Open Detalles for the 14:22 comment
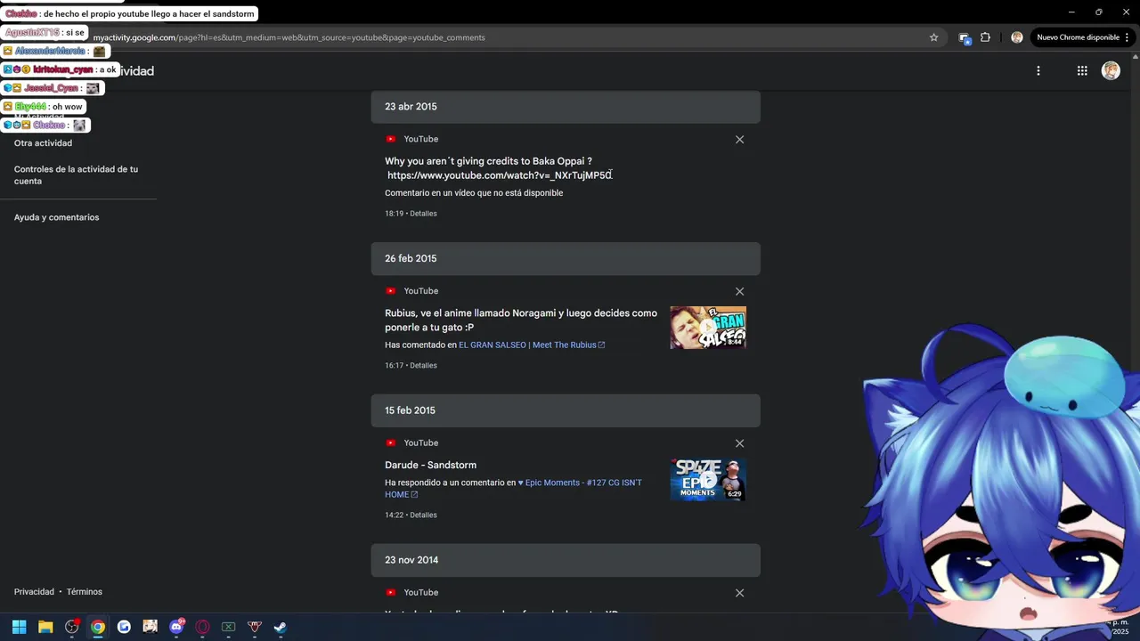Image resolution: width=1140 pixels, height=641 pixels. point(423,515)
